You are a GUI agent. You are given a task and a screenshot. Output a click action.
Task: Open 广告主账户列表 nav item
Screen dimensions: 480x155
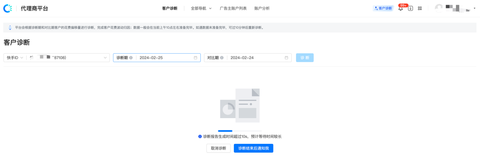click(233, 8)
